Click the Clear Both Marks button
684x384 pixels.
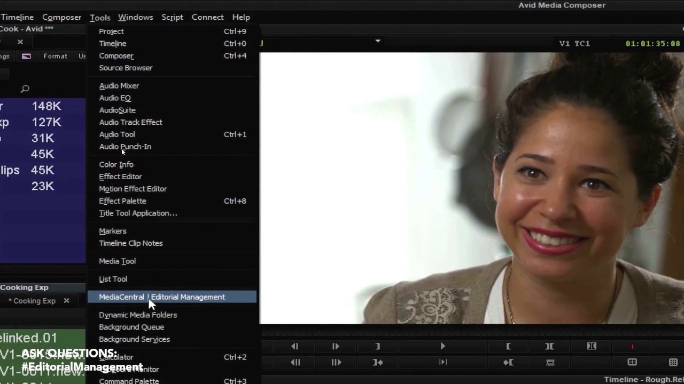tap(591, 346)
